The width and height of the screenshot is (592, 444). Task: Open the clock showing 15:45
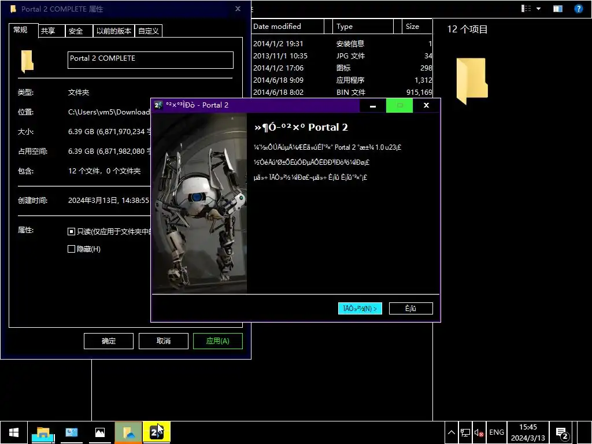point(528,432)
